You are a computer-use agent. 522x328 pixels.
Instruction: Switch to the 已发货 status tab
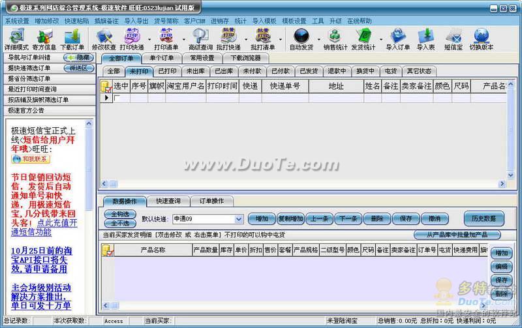pos(309,71)
